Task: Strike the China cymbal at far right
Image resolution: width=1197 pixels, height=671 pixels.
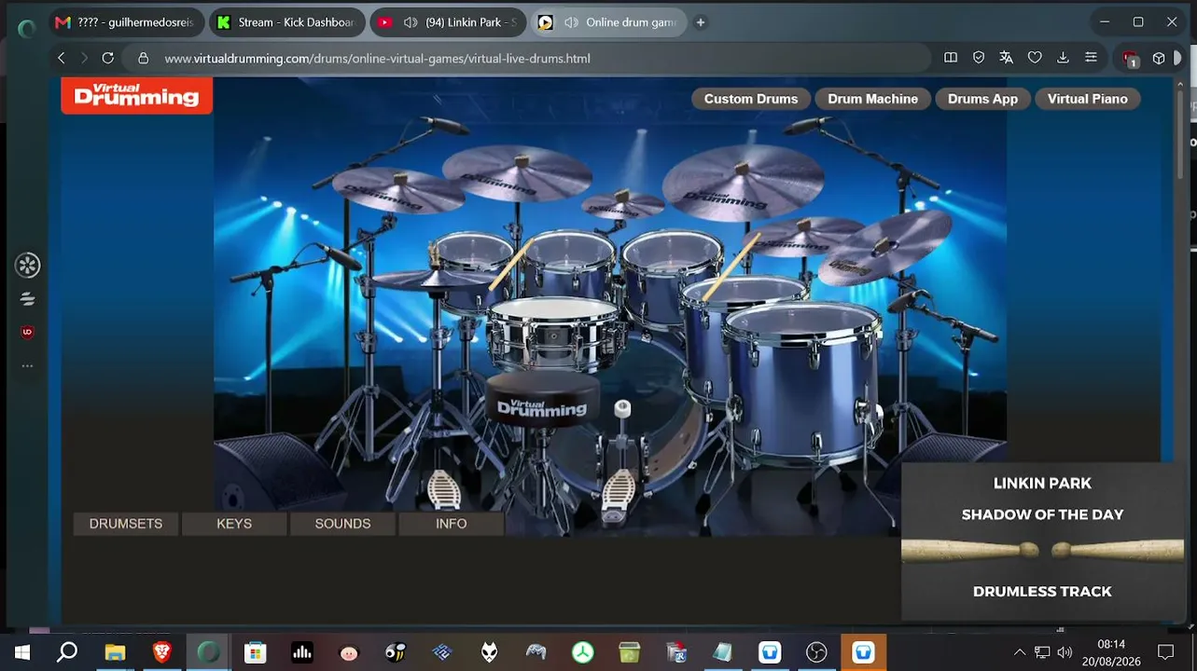Action: coord(884,245)
